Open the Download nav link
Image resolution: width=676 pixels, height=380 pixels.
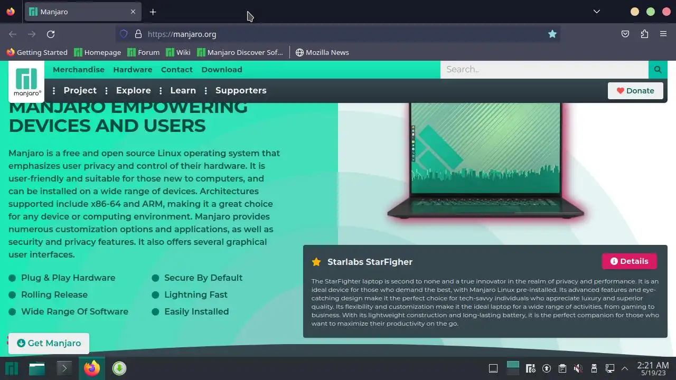point(222,70)
